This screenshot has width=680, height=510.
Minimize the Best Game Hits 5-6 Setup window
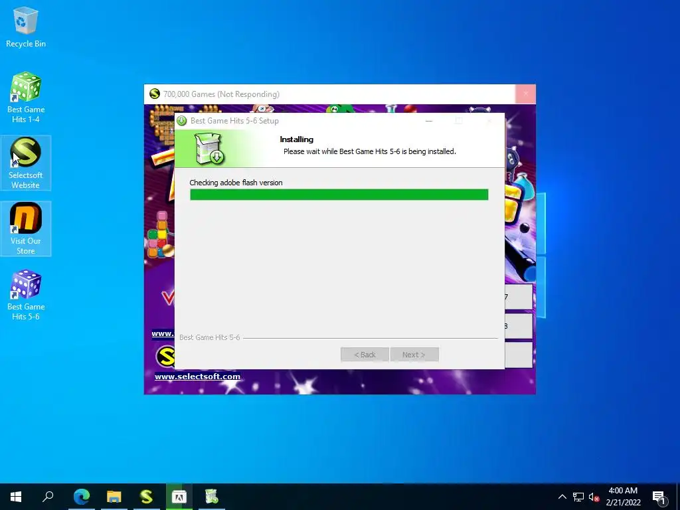click(x=429, y=121)
